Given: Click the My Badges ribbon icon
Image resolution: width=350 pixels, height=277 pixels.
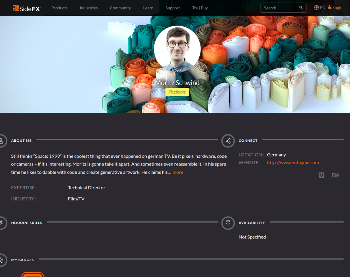Looking at the screenshot, I should pyautogui.click(x=1, y=260).
